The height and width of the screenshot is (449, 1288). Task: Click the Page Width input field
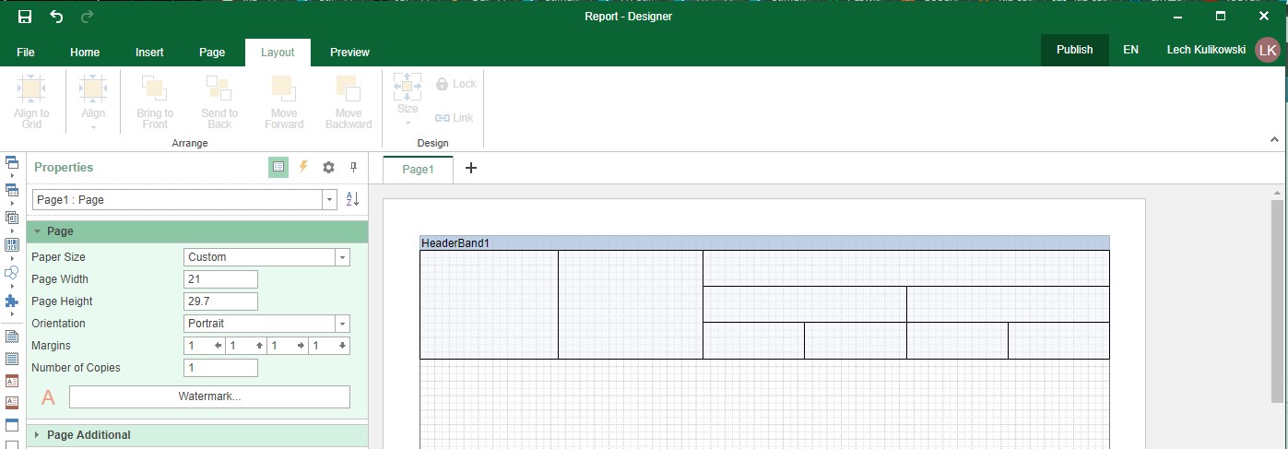coord(220,279)
